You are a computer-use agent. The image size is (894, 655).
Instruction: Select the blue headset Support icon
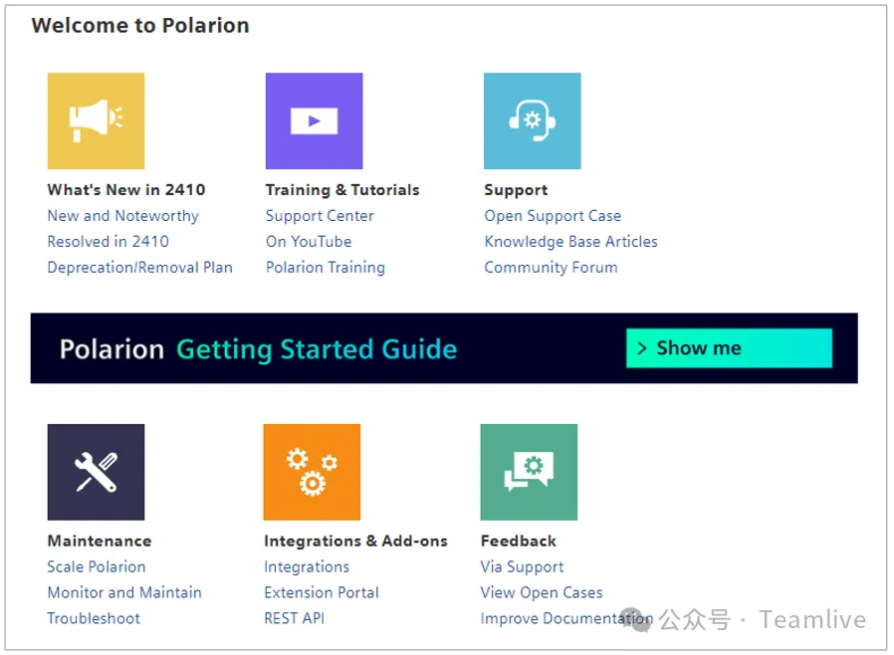[533, 120]
